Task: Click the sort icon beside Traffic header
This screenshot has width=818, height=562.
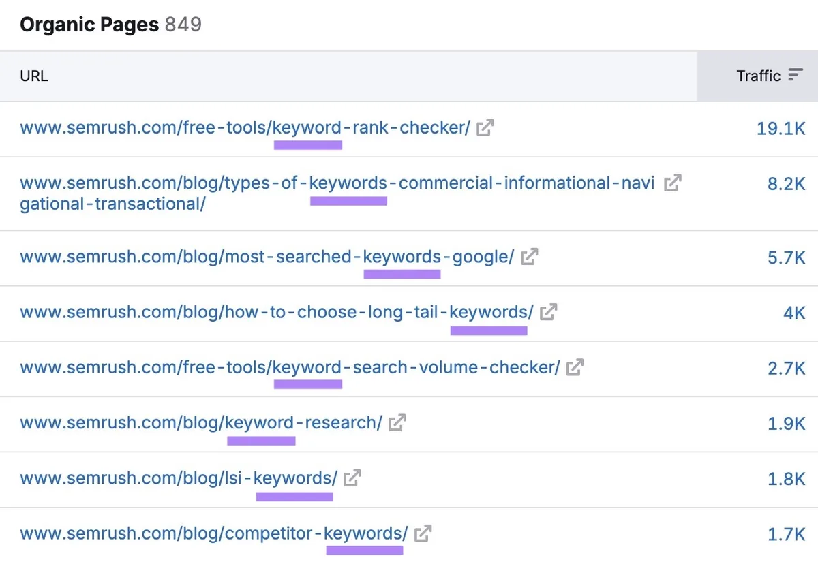Action: click(x=796, y=75)
